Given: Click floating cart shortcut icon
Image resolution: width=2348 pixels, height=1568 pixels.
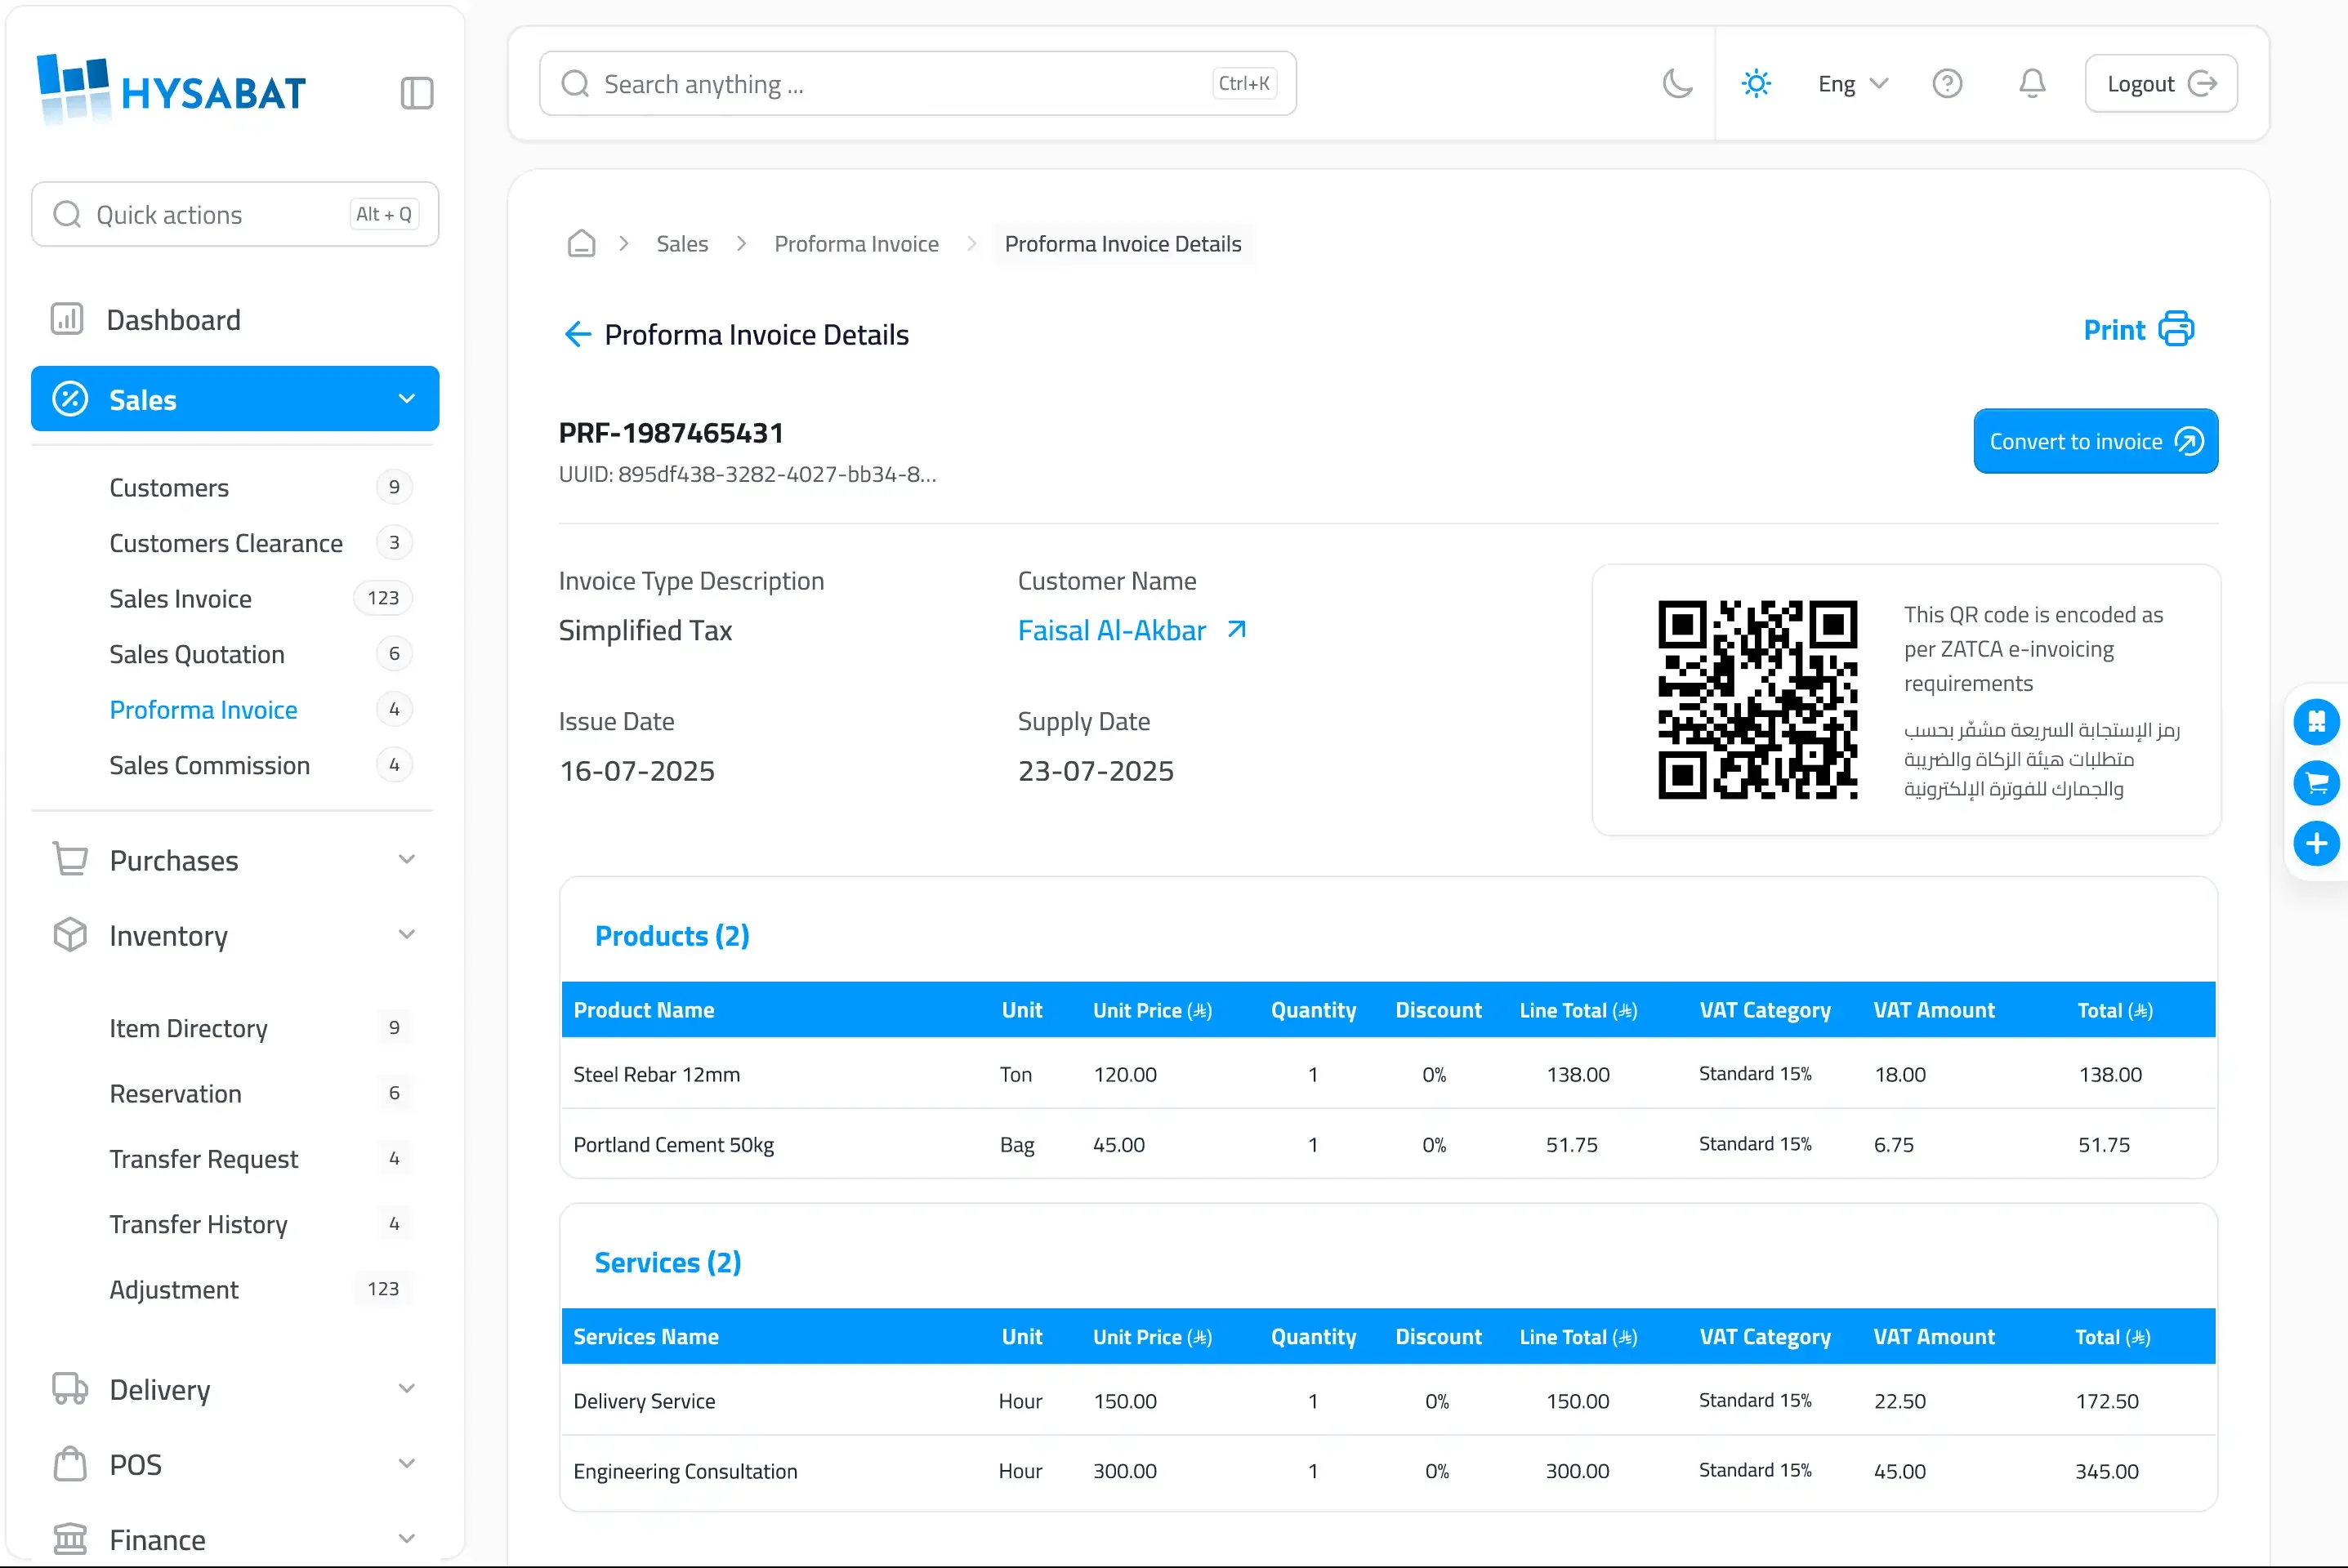Looking at the screenshot, I should tap(2316, 782).
